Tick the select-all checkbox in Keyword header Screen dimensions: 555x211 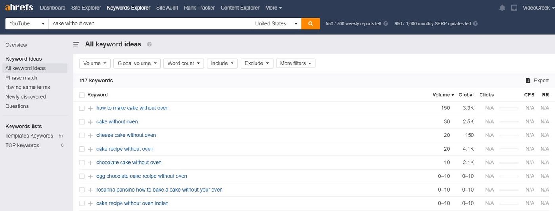tap(82, 95)
